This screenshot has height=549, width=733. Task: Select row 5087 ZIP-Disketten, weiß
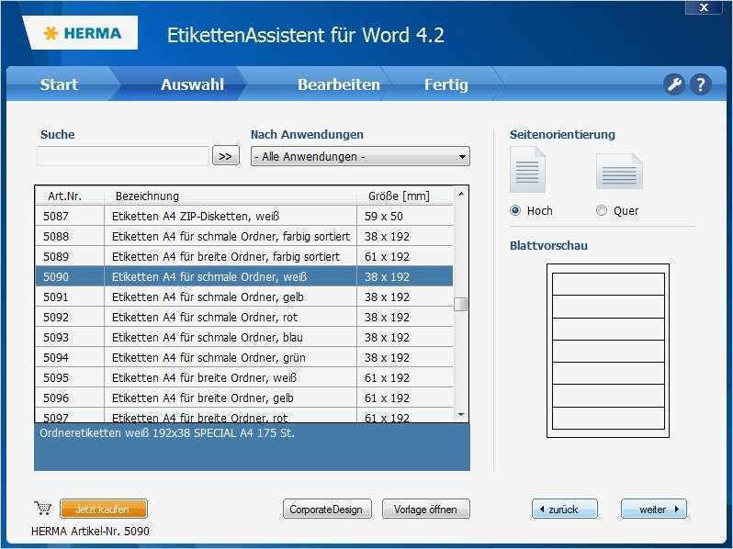tap(244, 216)
